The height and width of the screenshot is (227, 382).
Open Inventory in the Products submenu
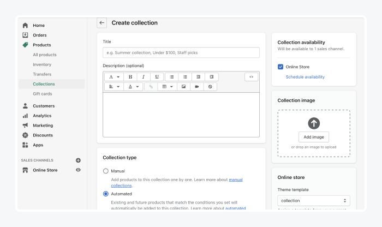tap(42, 64)
